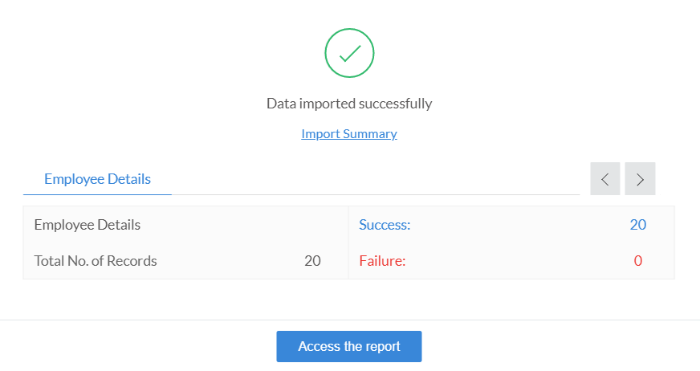Select the Employee Details tab
The height and width of the screenshot is (371, 700).
97,179
